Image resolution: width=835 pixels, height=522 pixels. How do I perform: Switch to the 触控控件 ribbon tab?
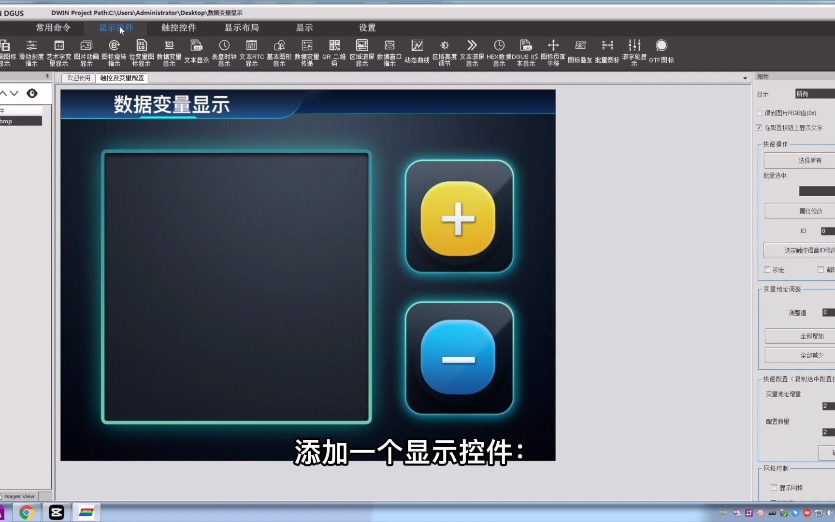click(179, 28)
